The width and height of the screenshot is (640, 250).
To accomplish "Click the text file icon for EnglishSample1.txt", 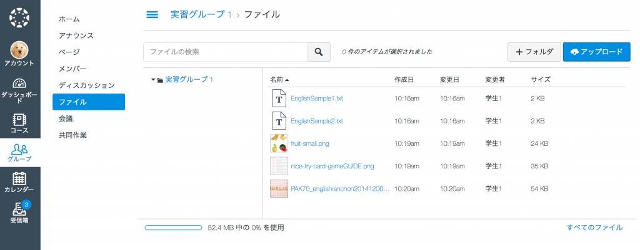I will click(x=279, y=99).
